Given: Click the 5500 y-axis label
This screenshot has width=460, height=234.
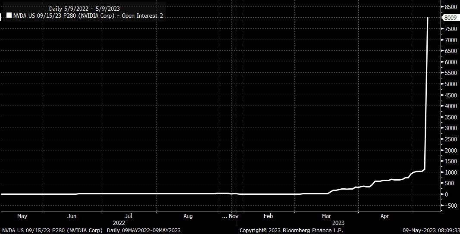Looking at the screenshot, I should 451,73.
